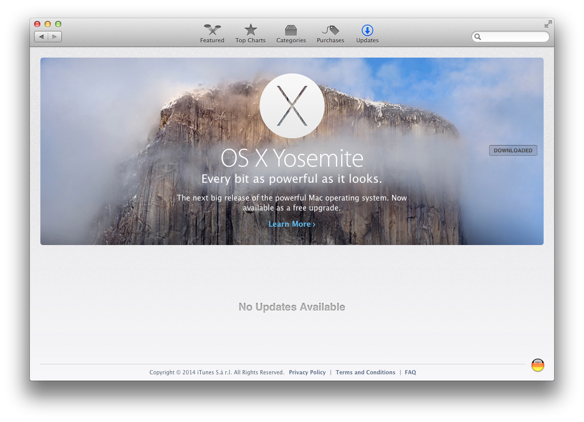Image resolution: width=584 pixels, height=422 pixels.
Task: Zoom the window with the green button
Action: [x=58, y=24]
